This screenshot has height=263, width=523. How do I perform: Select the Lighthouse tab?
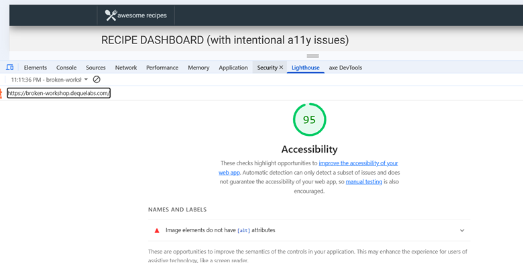point(306,68)
